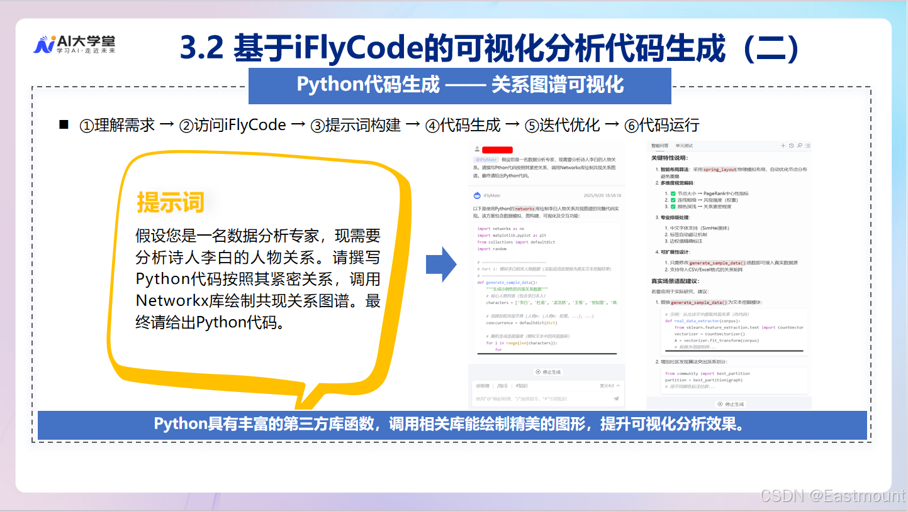908x512 pixels.
Task: Click the partition = best_partition(graph) line
Action: point(703,380)
